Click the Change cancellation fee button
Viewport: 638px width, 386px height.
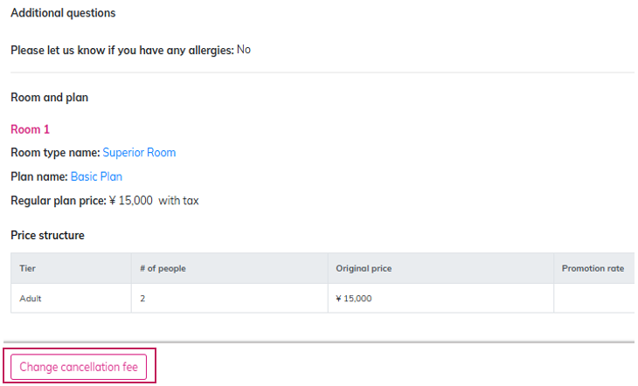point(79,367)
